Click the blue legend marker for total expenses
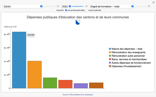Image resolution: width=156 pixels, height=97 pixels. (x=110, y=49)
